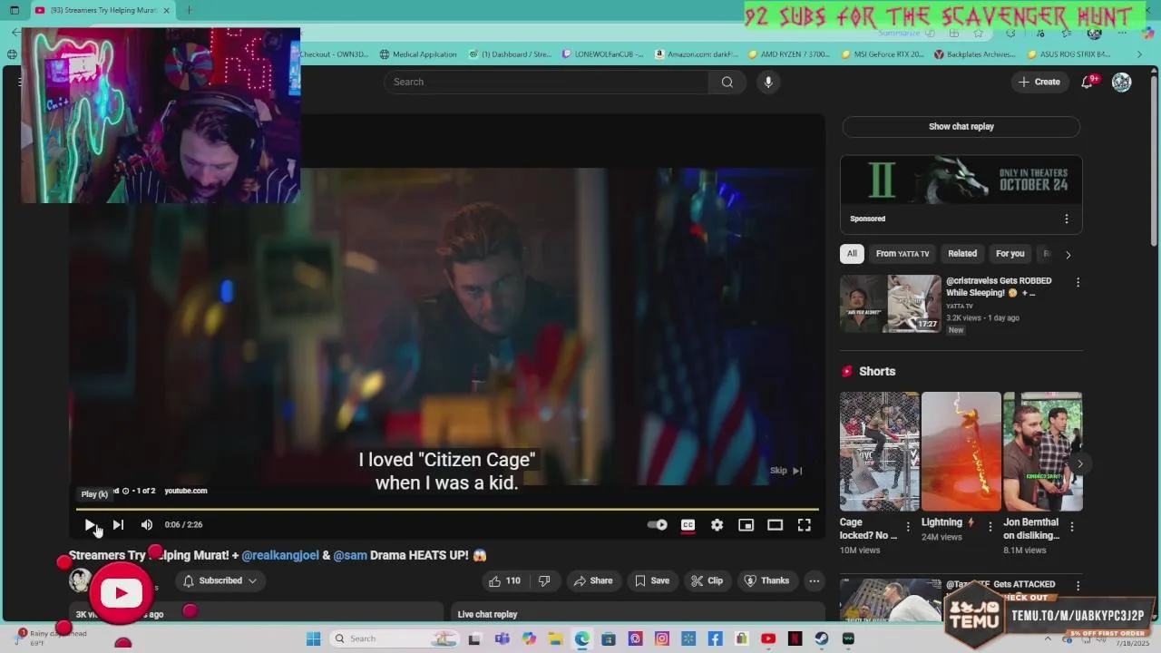Screen dimensions: 1161x653
Task: Toggle closed captions CC button
Action: pos(688,524)
